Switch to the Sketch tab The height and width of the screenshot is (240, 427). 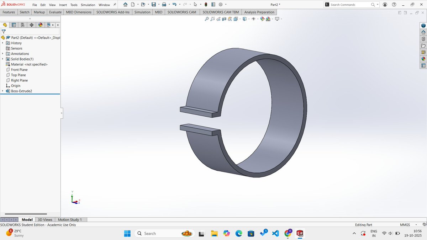click(25, 12)
